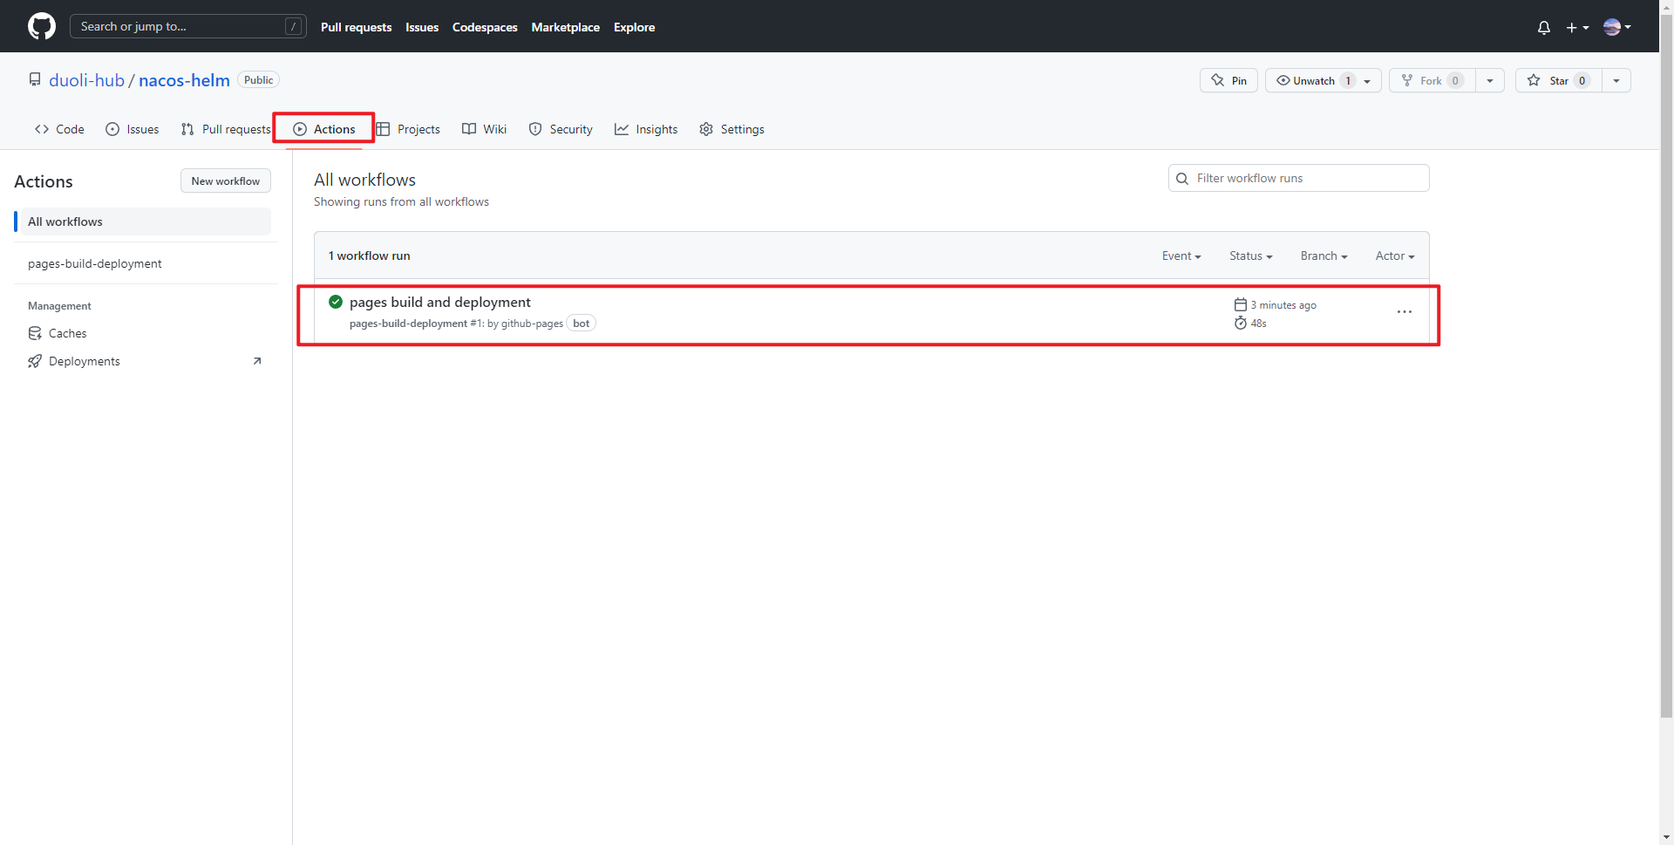The image size is (1674, 845).
Task: Open the GitHub homepage via the logo icon
Action: (41, 26)
